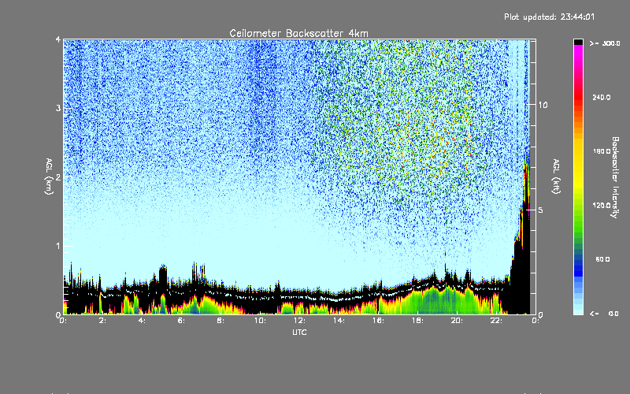Click the '<= 0.0' color bar minimum label

[x=605, y=314]
